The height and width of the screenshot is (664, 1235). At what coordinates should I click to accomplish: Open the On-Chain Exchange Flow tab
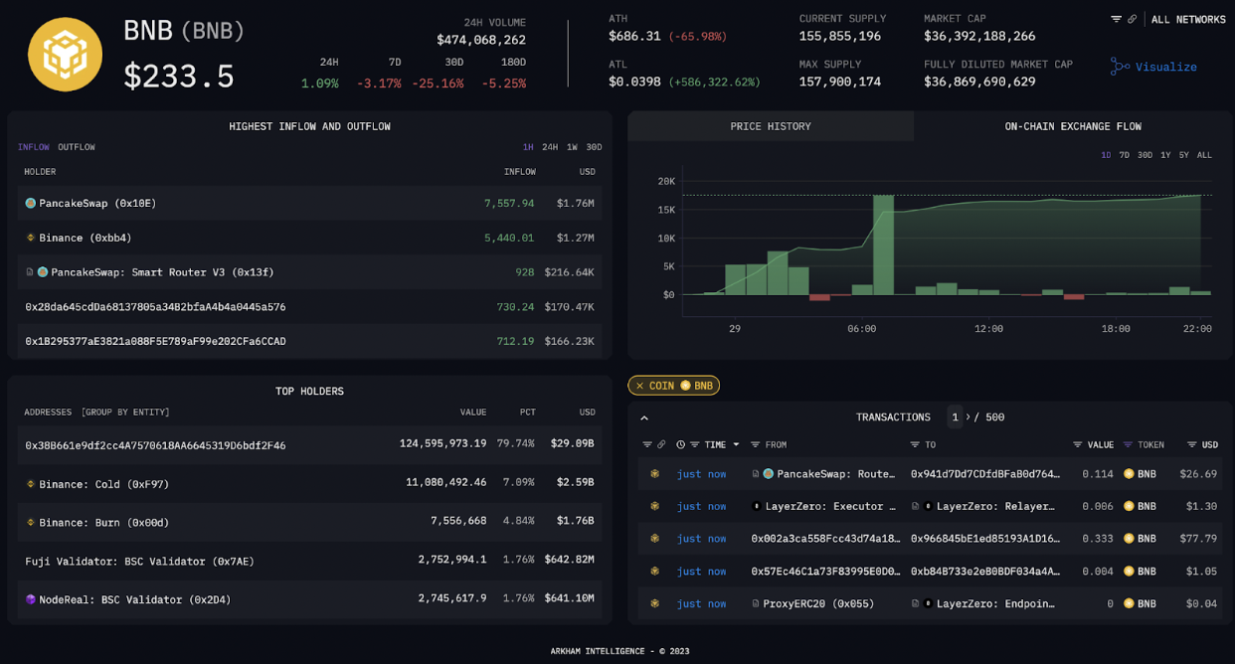[x=1073, y=126]
